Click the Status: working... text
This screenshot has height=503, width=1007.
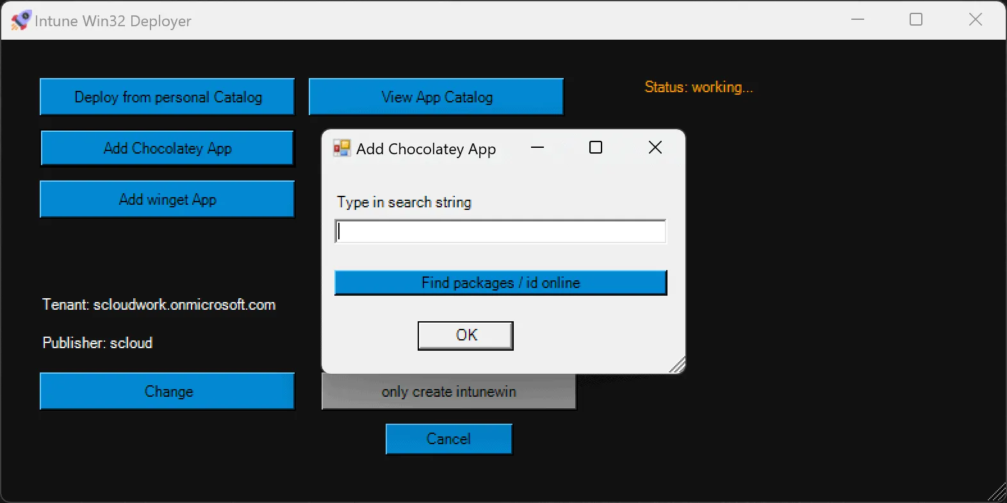click(698, 87)
